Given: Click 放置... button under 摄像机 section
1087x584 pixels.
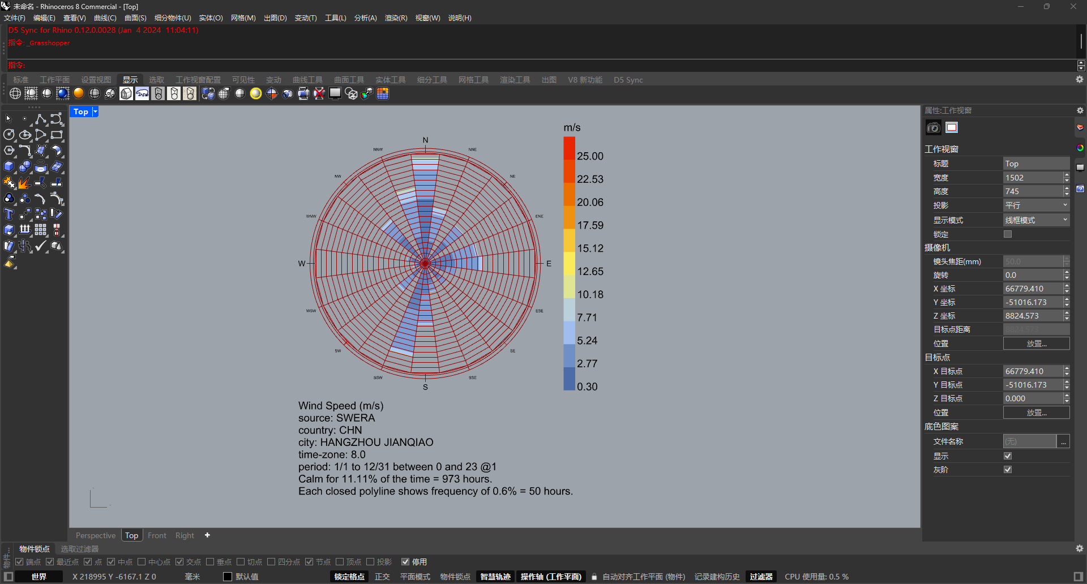Looking at the screenshot, I should tap(1036, 343).
